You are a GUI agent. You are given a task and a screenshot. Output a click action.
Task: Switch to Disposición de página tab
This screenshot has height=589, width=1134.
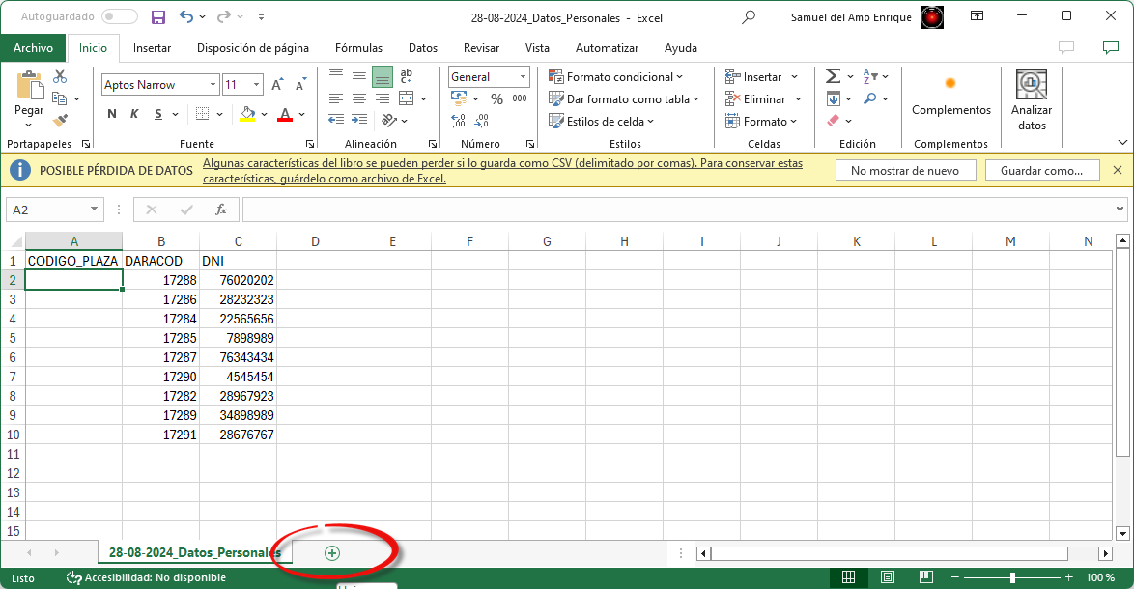click(x=252, y=47)
